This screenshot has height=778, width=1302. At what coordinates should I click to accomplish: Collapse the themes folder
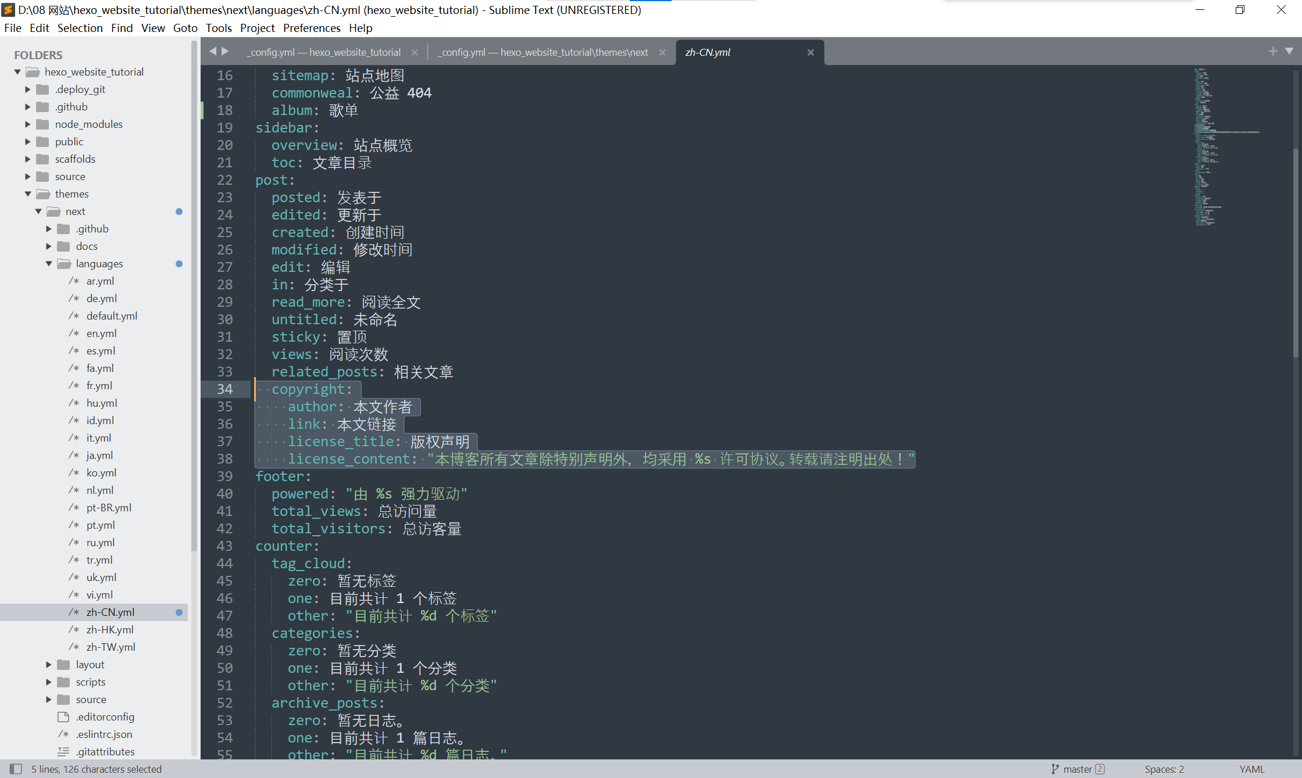point(27,194)
